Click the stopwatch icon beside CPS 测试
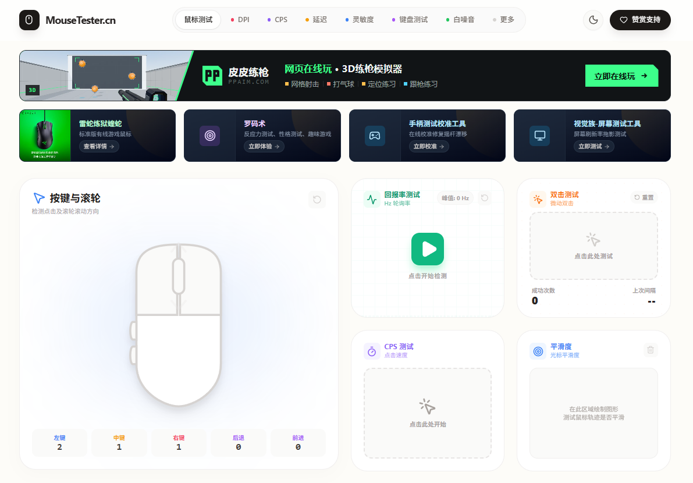 [x=372, y=351]
